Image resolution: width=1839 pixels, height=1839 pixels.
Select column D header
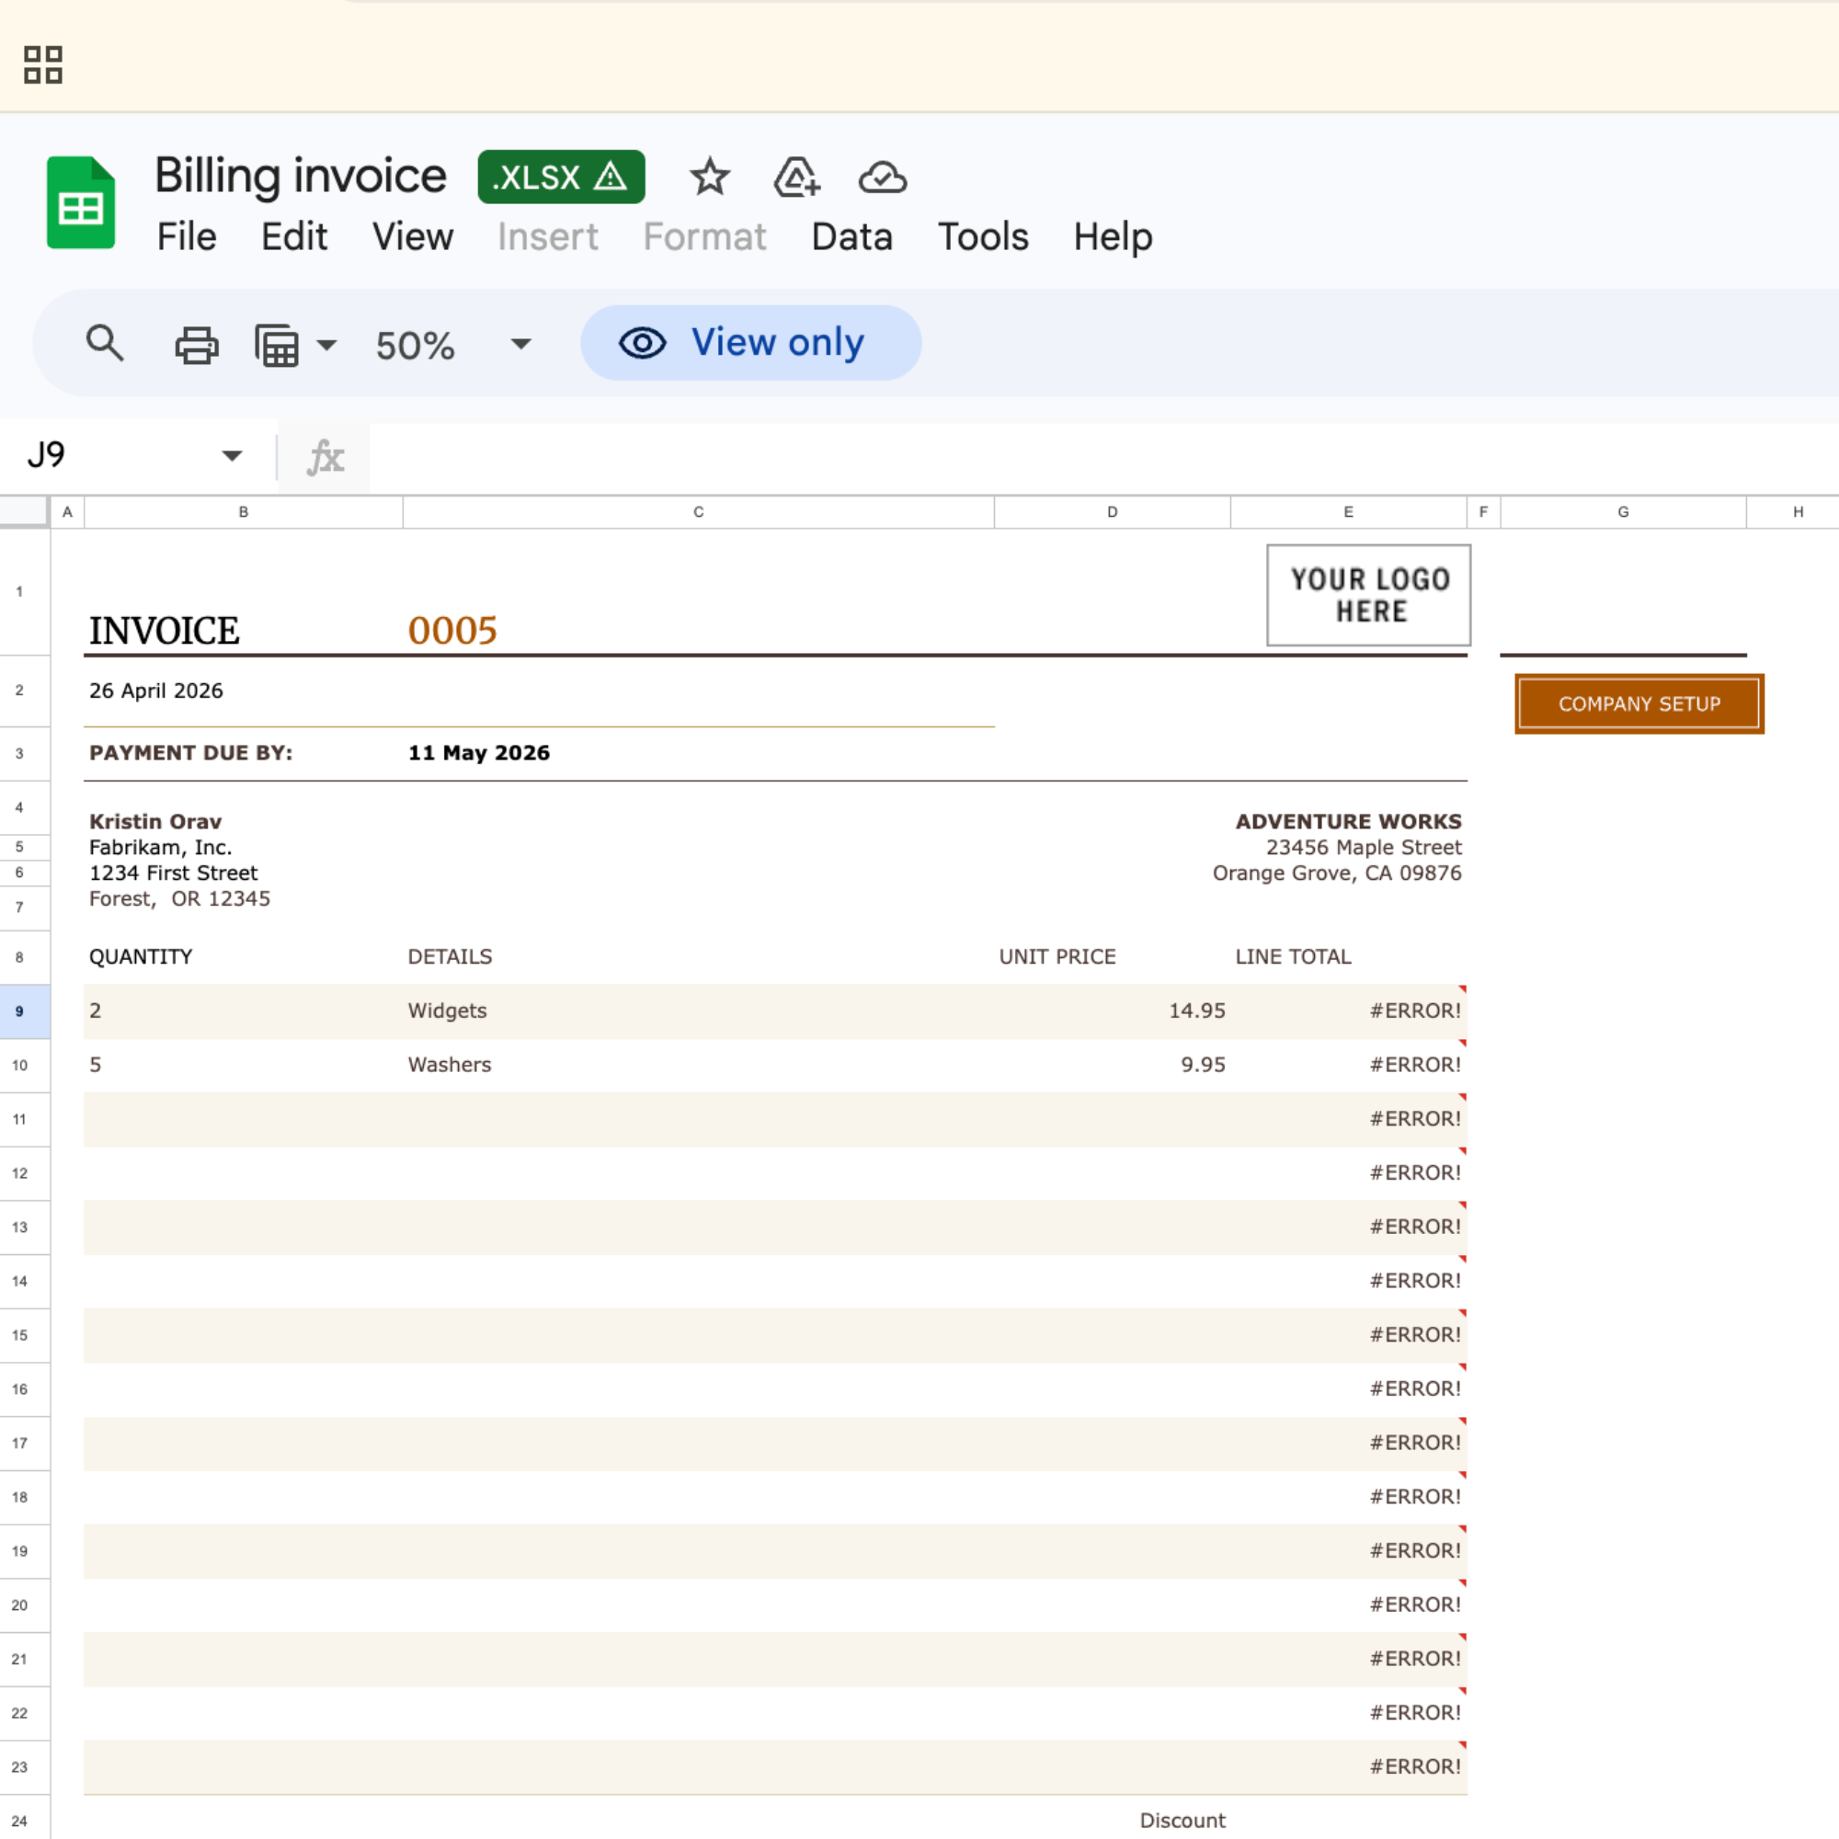point(1112,512)
